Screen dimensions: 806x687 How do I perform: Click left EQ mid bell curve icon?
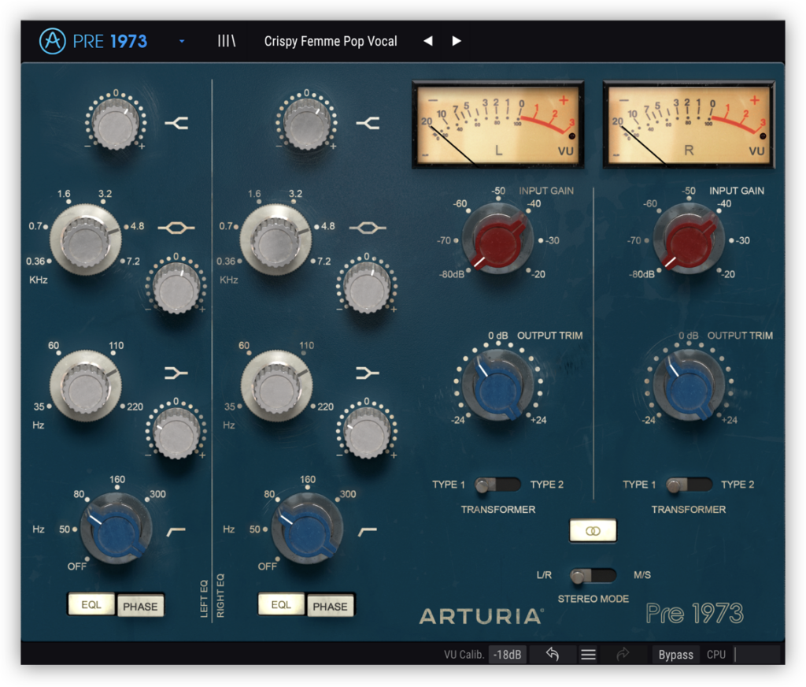click(x=176, y=228)
